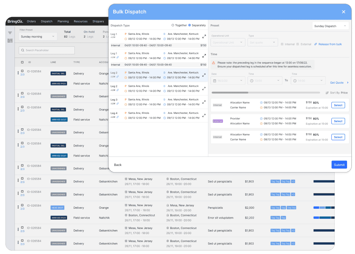This screenshot has height=254, width=355.
Task: Click the clock icon in the 13:00 field
Action: pyautogui.click(x=252, y=81)
